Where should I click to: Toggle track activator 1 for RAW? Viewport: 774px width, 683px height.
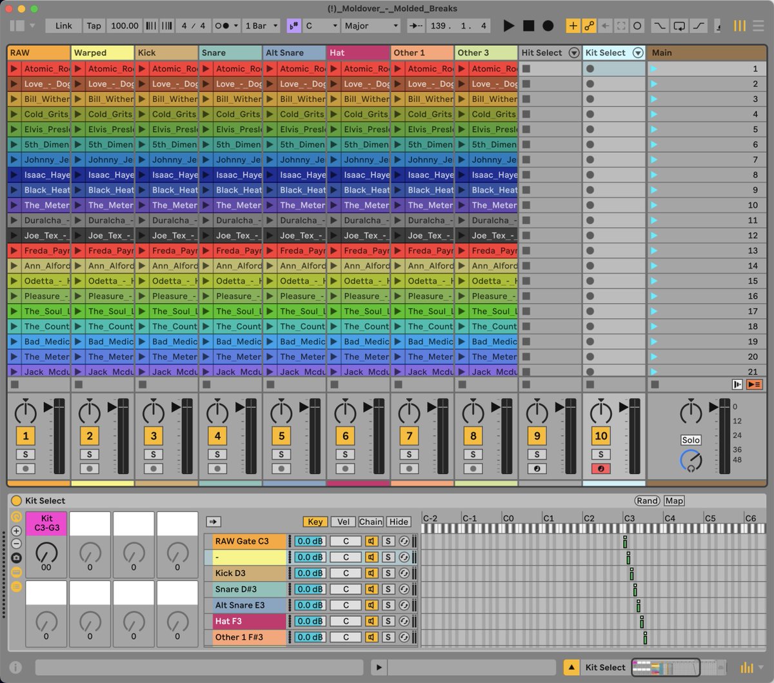(26, 436)
